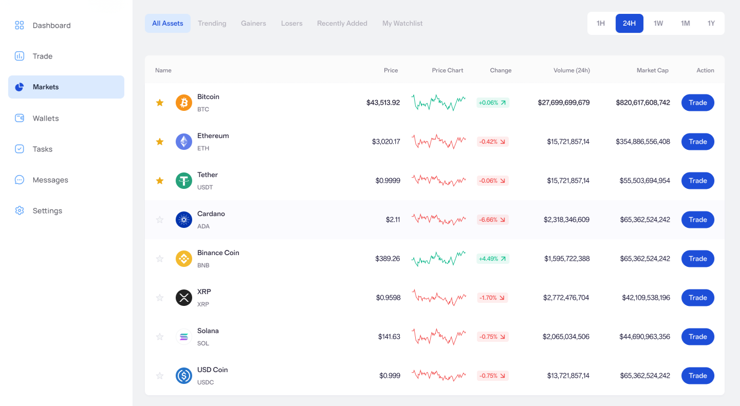Remove Bitcoin from watchlist using star
The height and width of the screenshot is (406, 740).
[160, 103]
